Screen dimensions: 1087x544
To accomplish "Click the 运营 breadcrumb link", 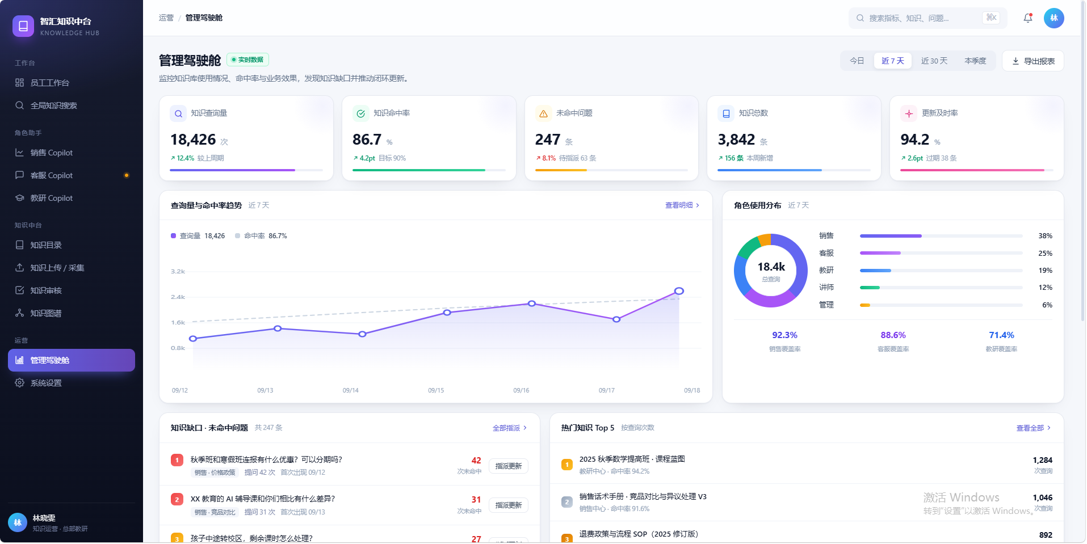I will 166,18.
